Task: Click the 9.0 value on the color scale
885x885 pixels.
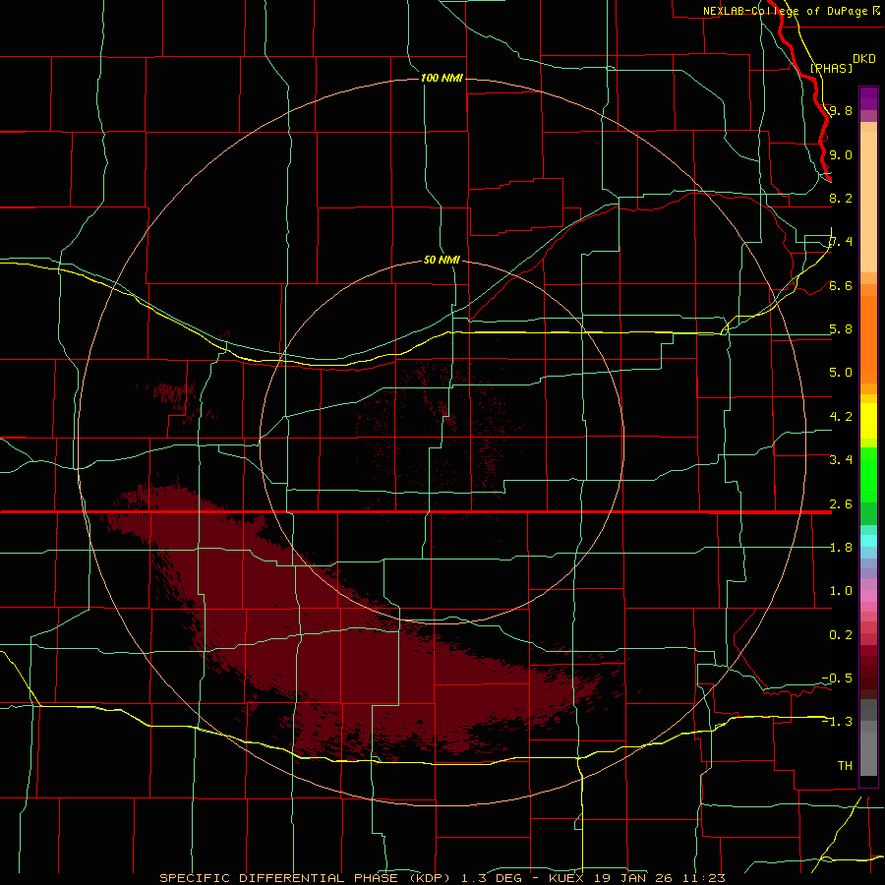Action: click(x=841, y=154)
